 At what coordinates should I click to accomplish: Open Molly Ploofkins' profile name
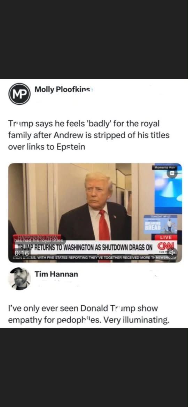62,89
